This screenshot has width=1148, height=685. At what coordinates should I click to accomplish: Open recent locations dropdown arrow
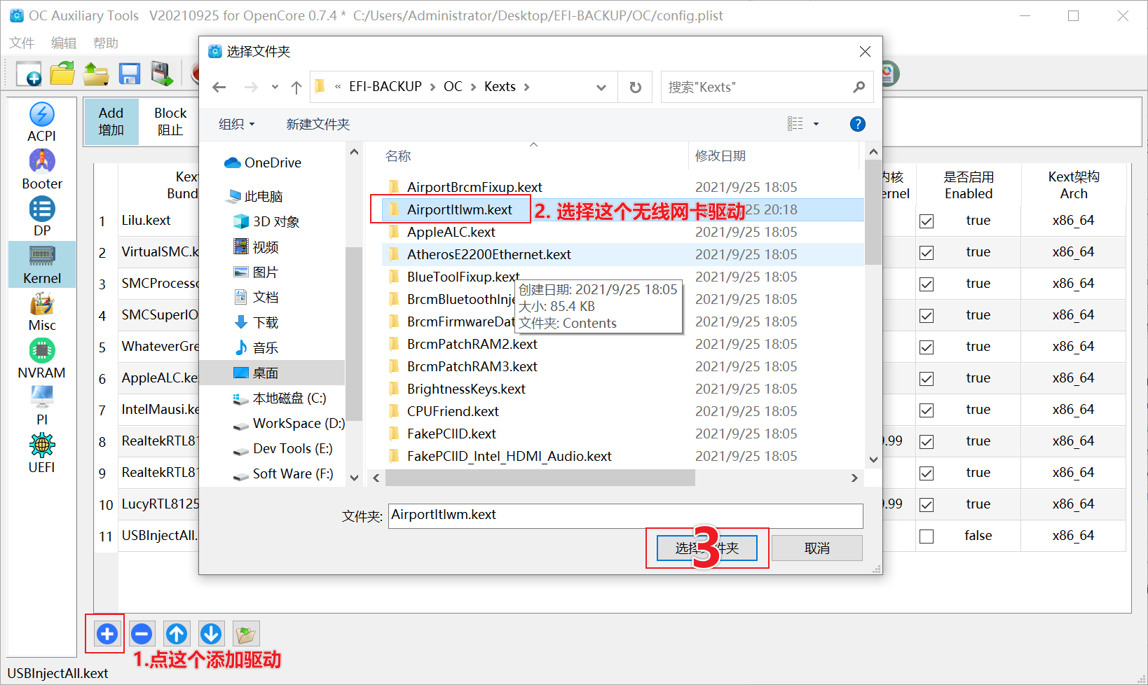click(x=275, y=87)
